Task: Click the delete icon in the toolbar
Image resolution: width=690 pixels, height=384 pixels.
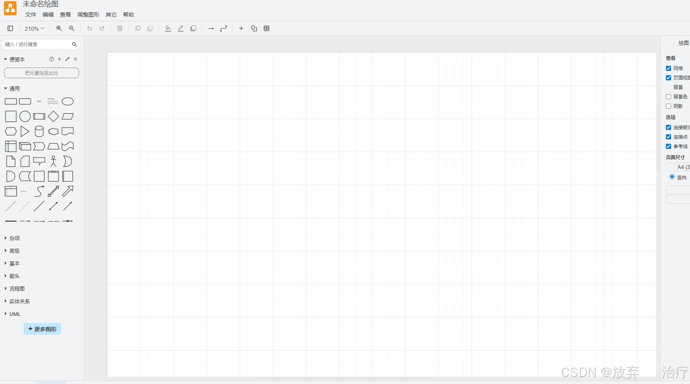Action: pyautogui.click(x=119, y=28)
